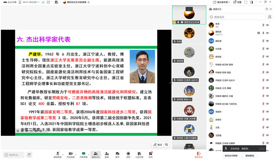Viewport: 276px width, 161px height.
Task: Click the annotate (批注) button below the slide
Action: (x=158, y=145)
